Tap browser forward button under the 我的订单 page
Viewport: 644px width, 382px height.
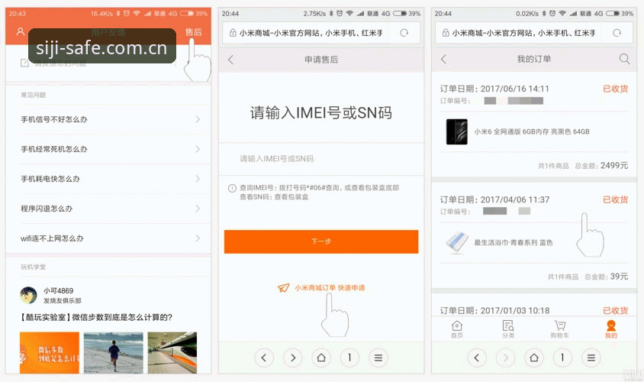pos(506,358)
